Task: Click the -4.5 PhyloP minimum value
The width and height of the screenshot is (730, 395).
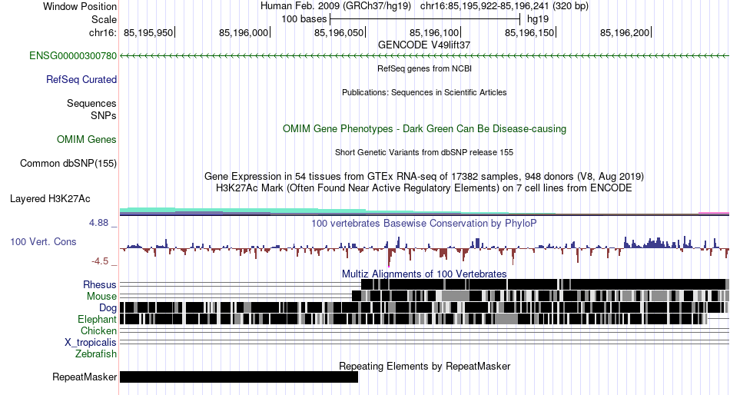Action: point(100,261)
